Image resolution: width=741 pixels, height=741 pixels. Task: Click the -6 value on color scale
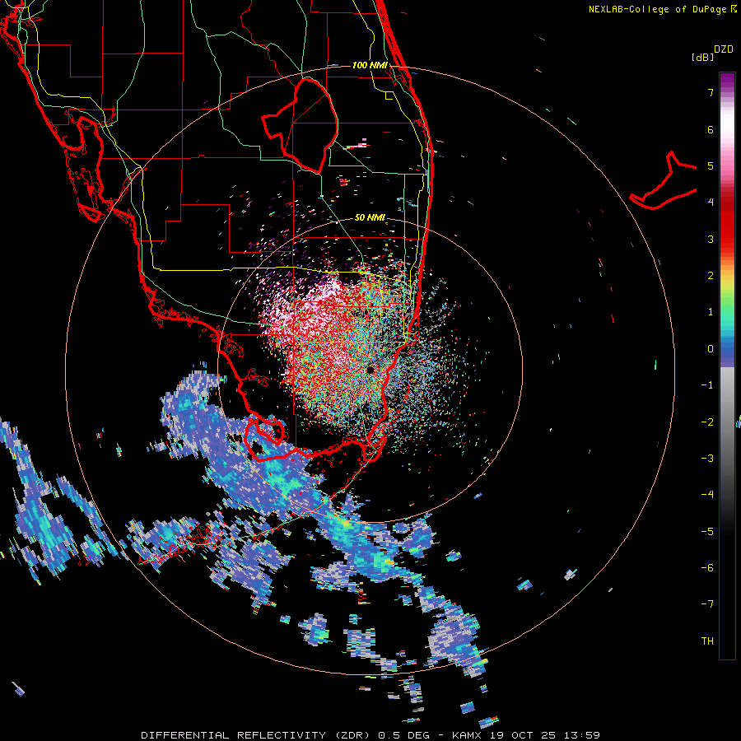(x=707, y=568)
